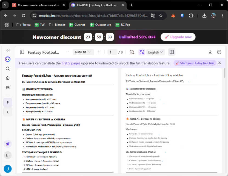Screen dimensions: 228x176
Task: Click 'ТЕКУЩАЯ СИТУАЦИЯ В ГРУППЕ D:' heading
Action: click(x=42, y=152)
